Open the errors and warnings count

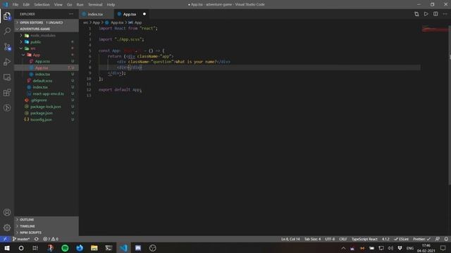click(x=51, y=239)
